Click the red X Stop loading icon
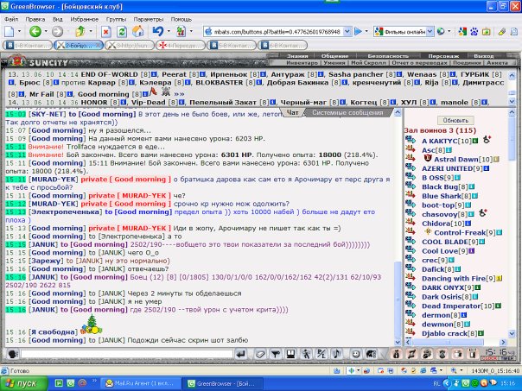 pos(105,32)
